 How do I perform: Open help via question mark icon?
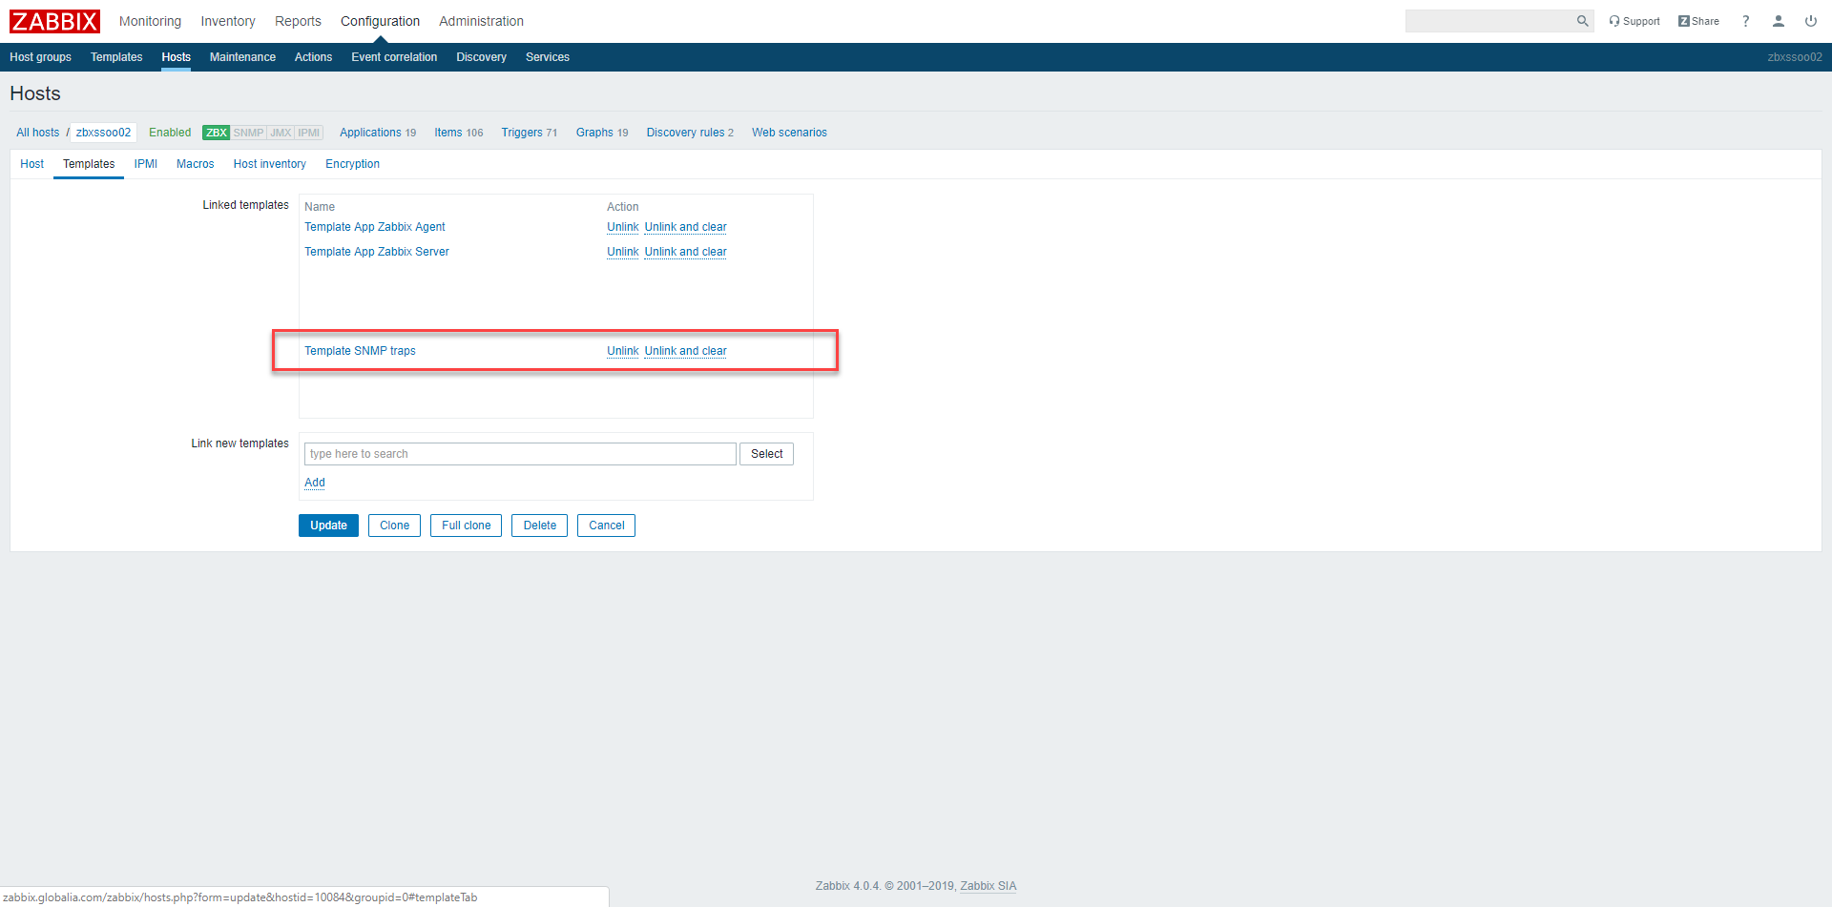click(x=1745, y=21)
